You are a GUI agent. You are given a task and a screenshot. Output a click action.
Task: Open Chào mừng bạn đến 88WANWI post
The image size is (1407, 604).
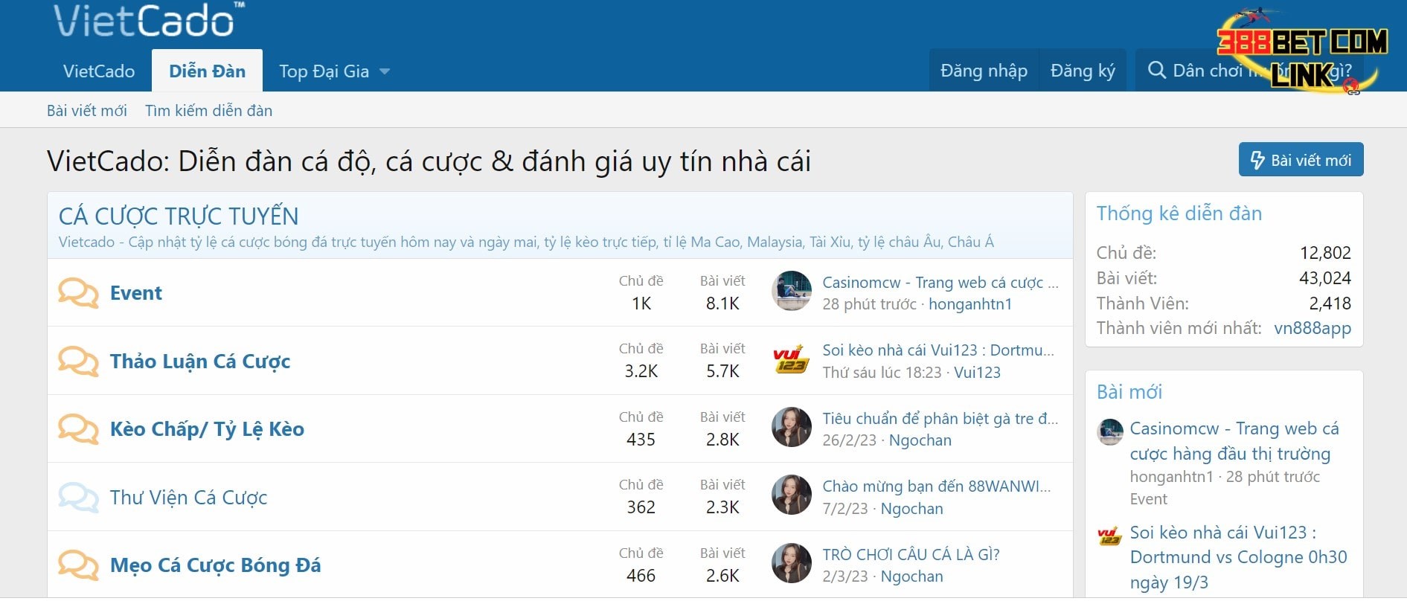937,486
